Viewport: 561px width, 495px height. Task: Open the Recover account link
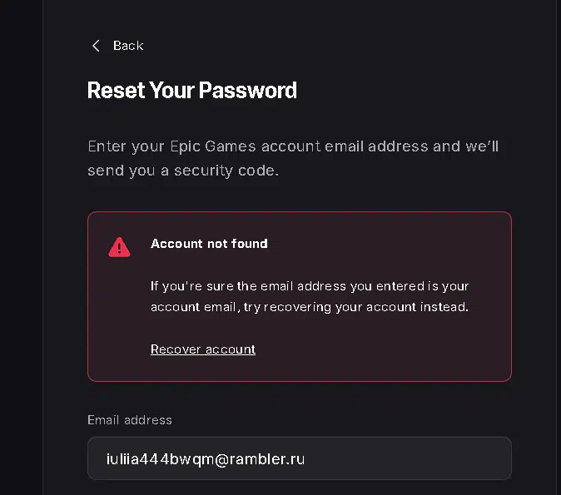point(203,349)
